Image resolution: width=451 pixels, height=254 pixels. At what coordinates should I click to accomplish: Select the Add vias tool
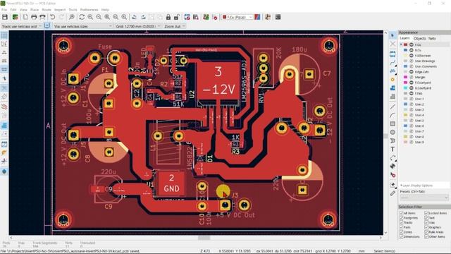tap(393, 79)
